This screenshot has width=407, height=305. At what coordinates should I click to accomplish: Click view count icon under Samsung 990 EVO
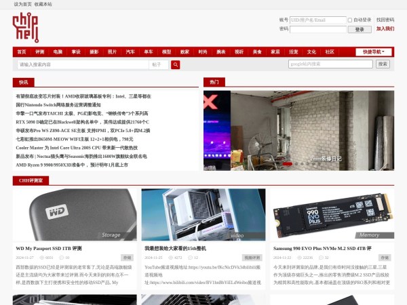tap(299, 258)
